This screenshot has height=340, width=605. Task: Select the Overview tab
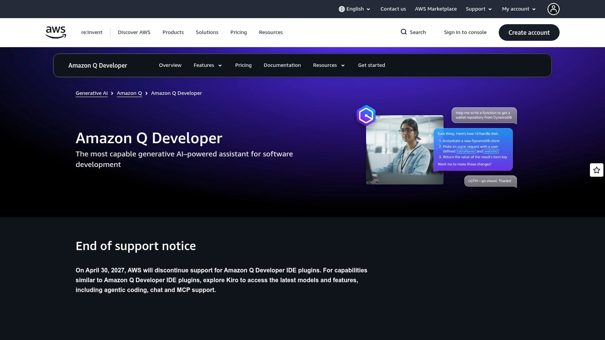click(170, 65)
